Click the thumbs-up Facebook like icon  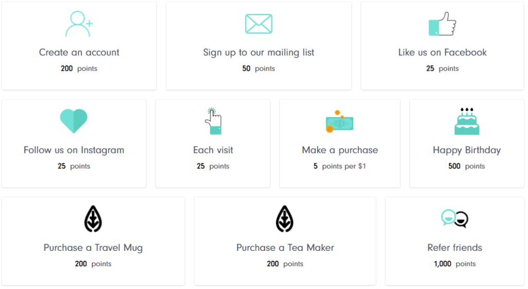[x=442, y=24]
